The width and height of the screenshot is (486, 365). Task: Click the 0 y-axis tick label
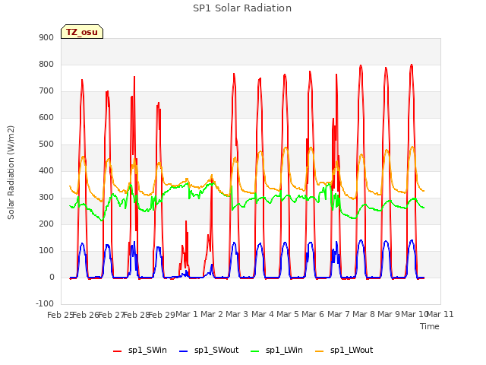[52, 278]
